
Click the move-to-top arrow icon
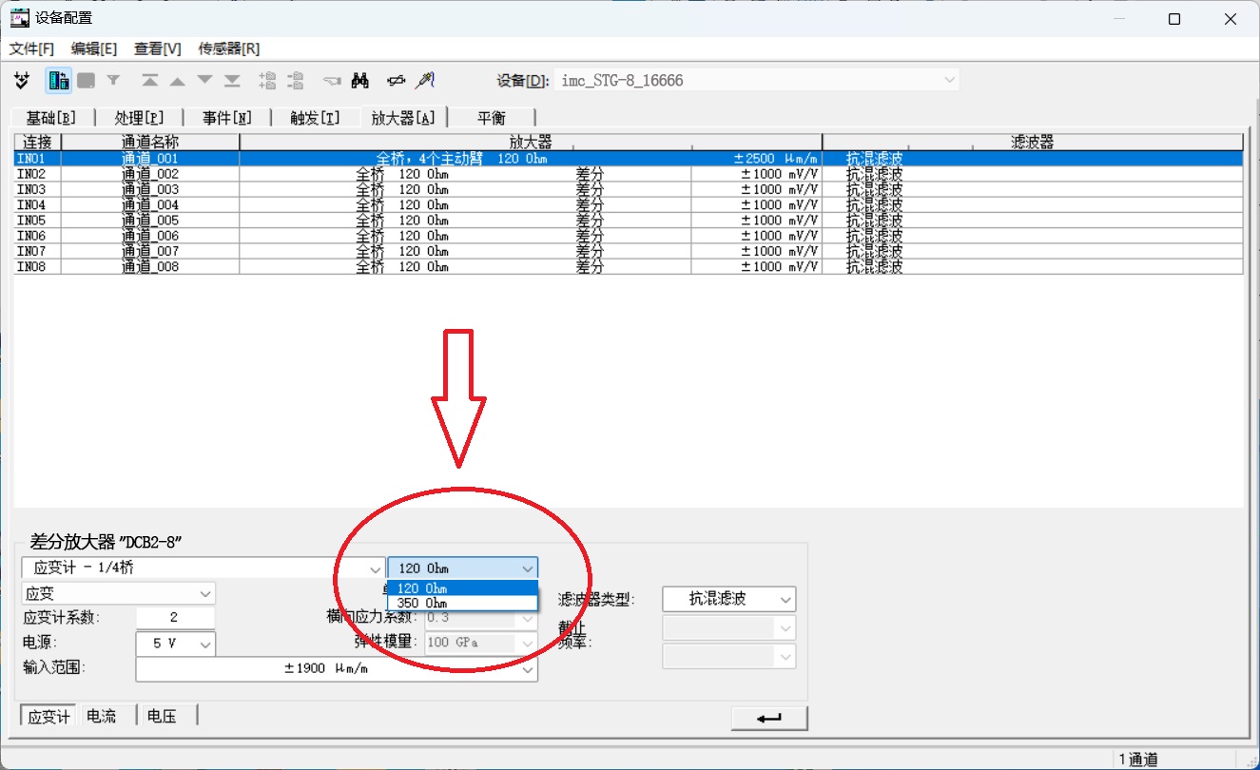point(150,81)
